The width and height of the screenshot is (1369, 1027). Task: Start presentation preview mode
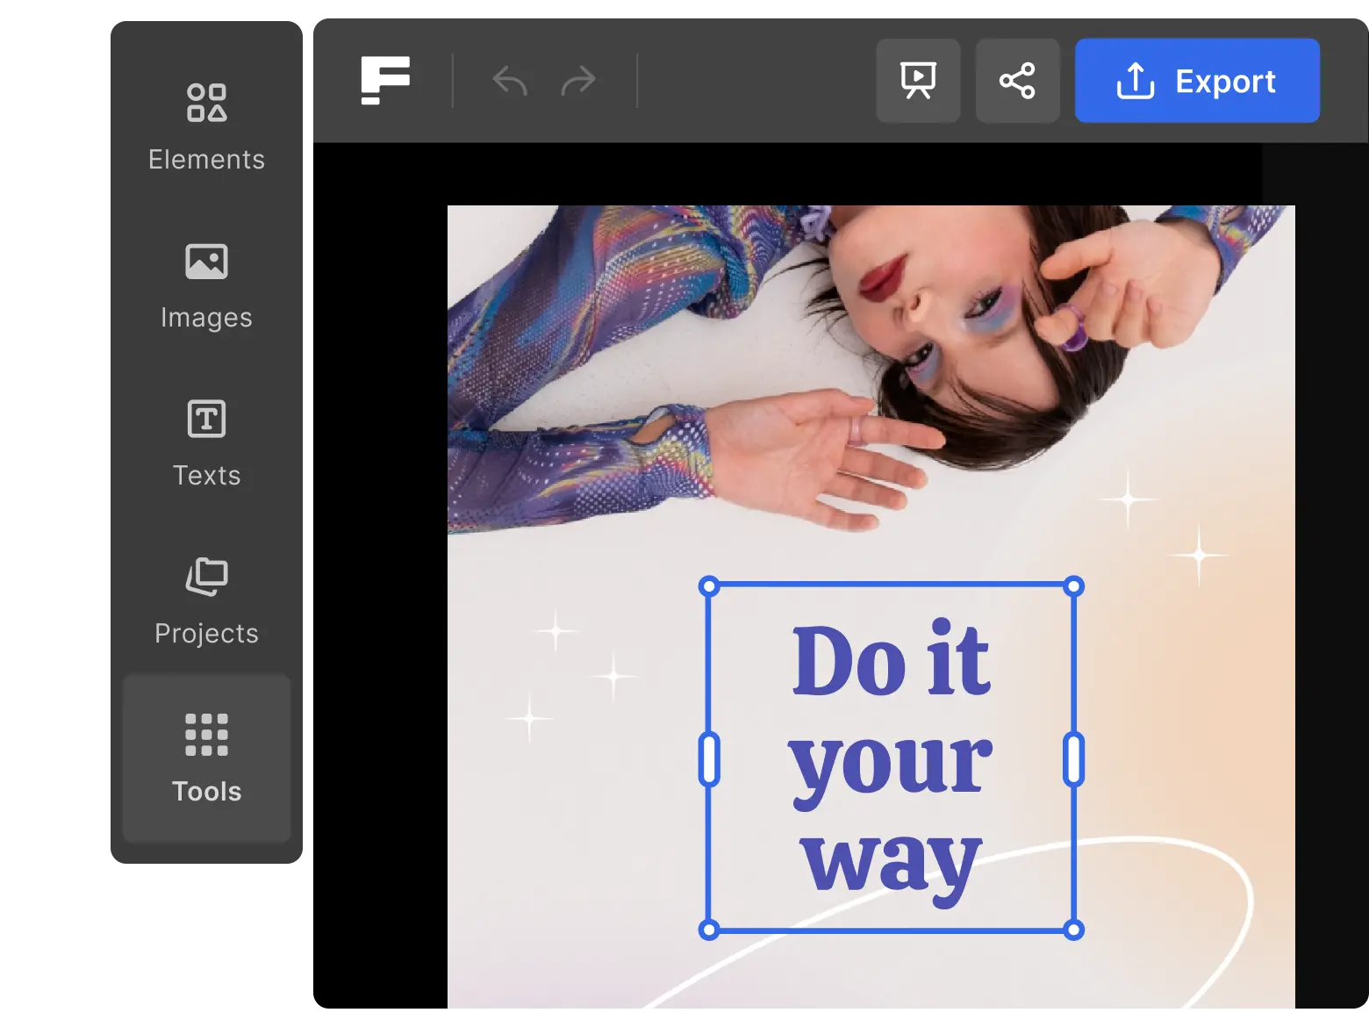[918, 81]
